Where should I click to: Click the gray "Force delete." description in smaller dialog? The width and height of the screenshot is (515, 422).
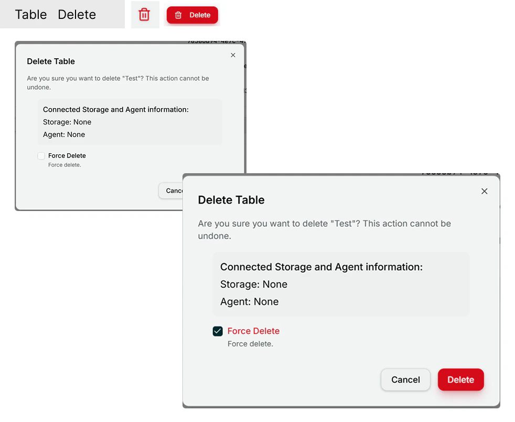(x=65, y=165)
